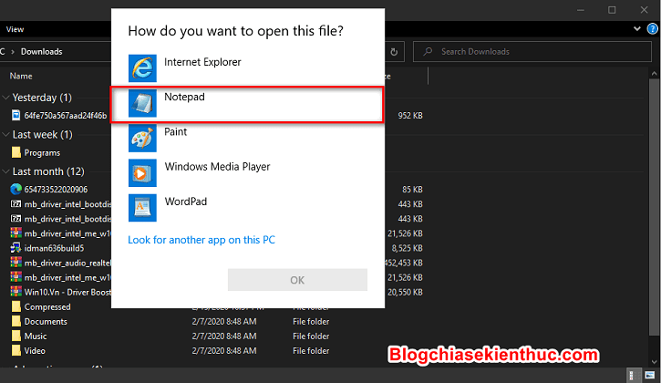This screenshot has height=383, width=661.
Task: Focus the Search Downloads field
Action: pyautogui.click(x=532, y=52)
